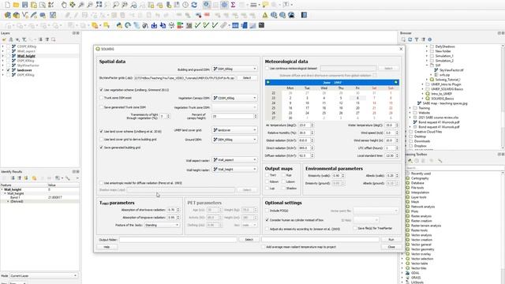Refresh the Browser panel
Screen dimensions: 505x284
(410, 39)
